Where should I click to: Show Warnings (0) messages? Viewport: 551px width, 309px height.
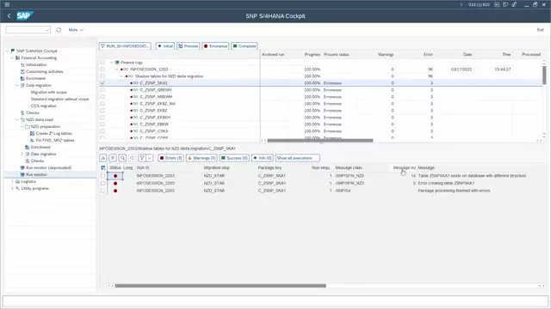201,158
